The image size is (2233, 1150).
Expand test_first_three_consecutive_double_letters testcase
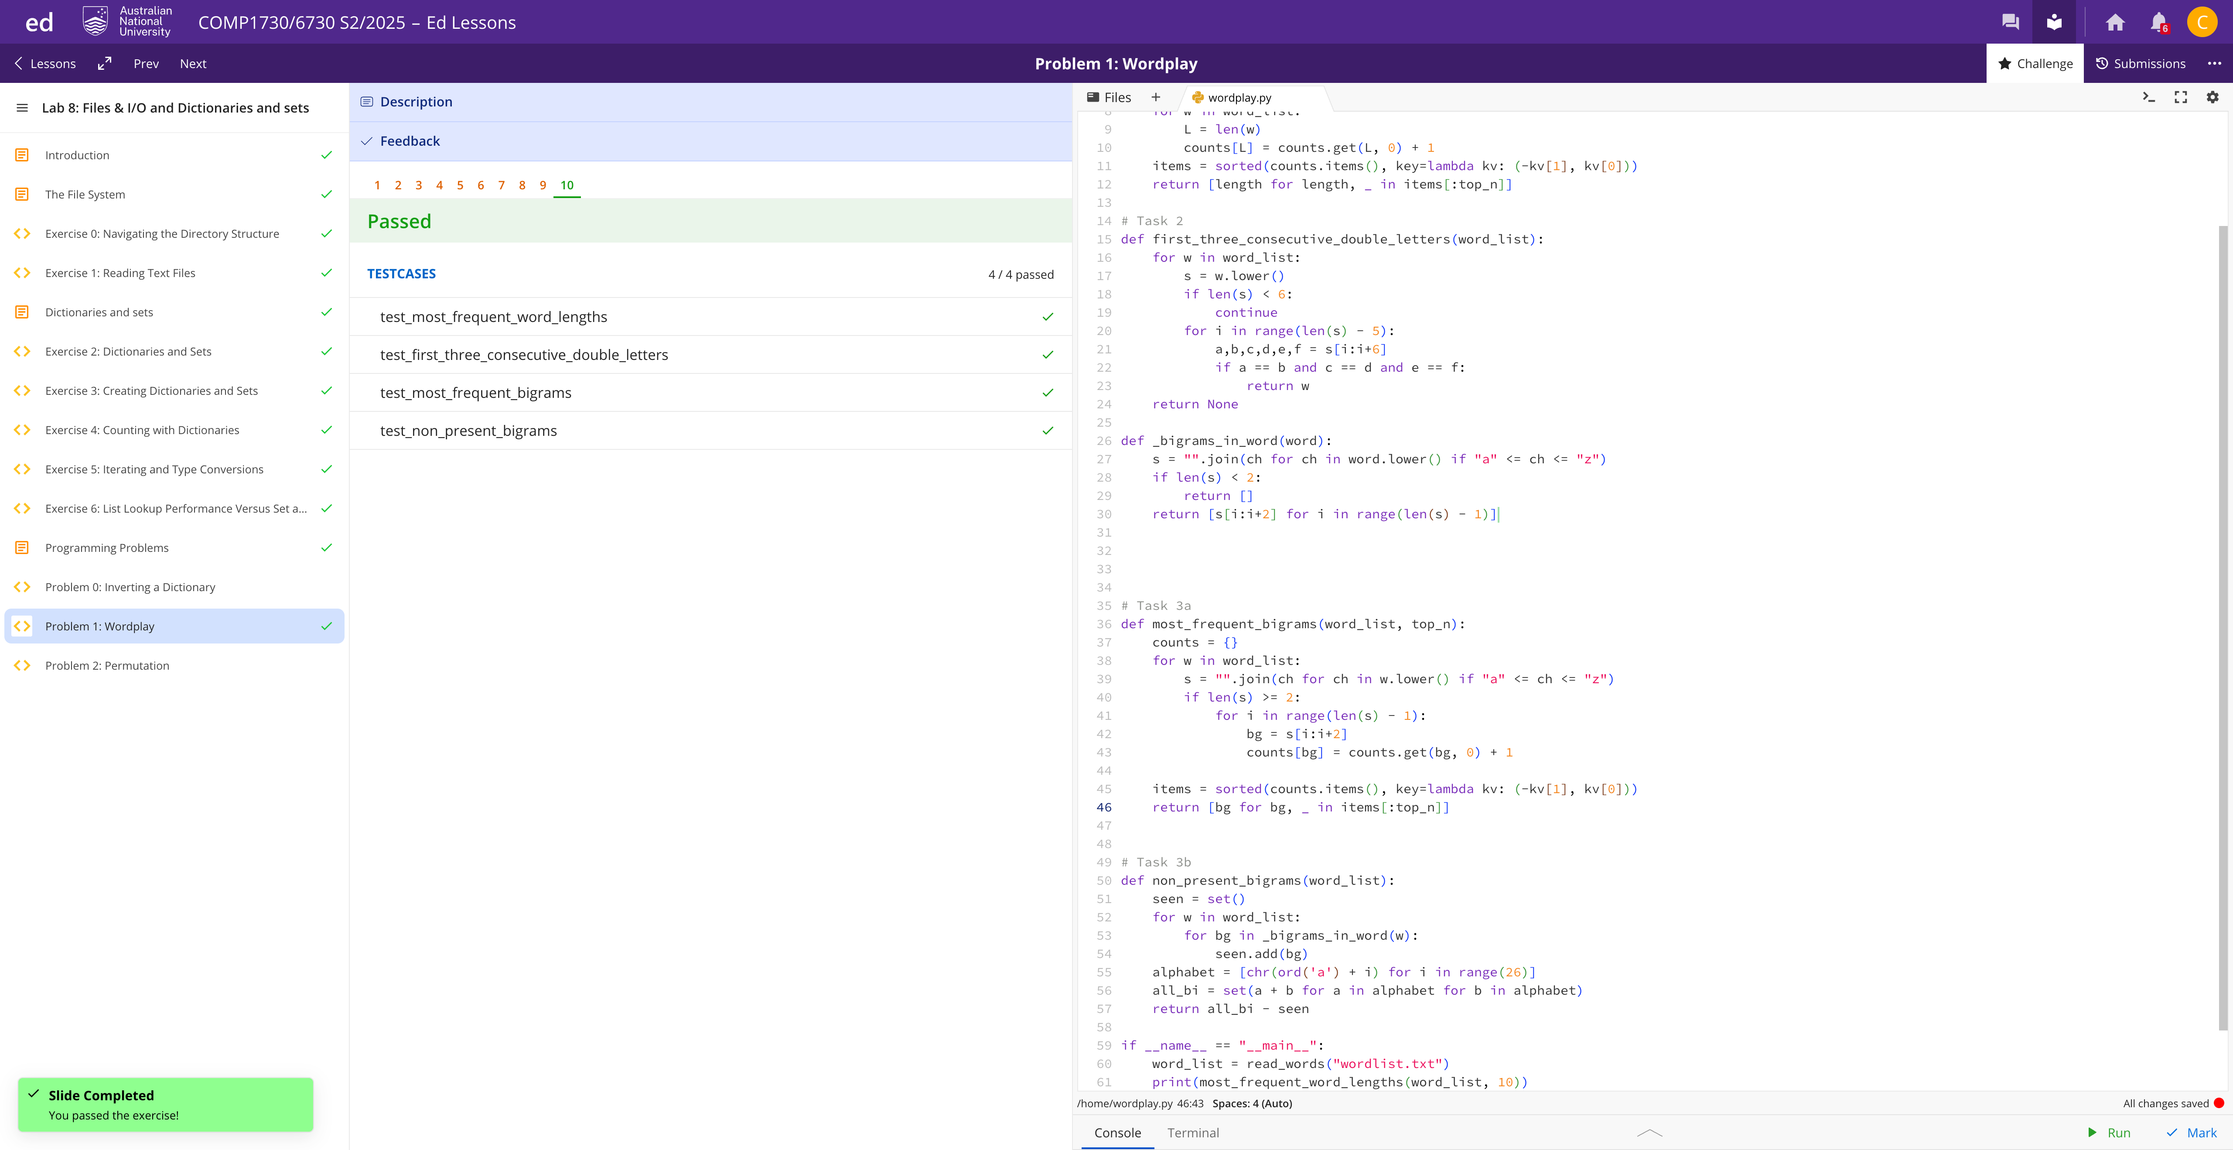(711, 355)
